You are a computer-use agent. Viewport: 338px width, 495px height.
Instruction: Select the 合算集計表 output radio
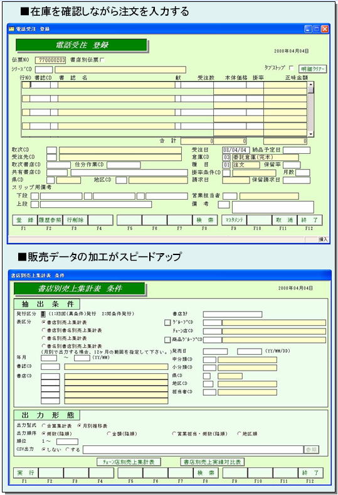(x=43, y=425)
